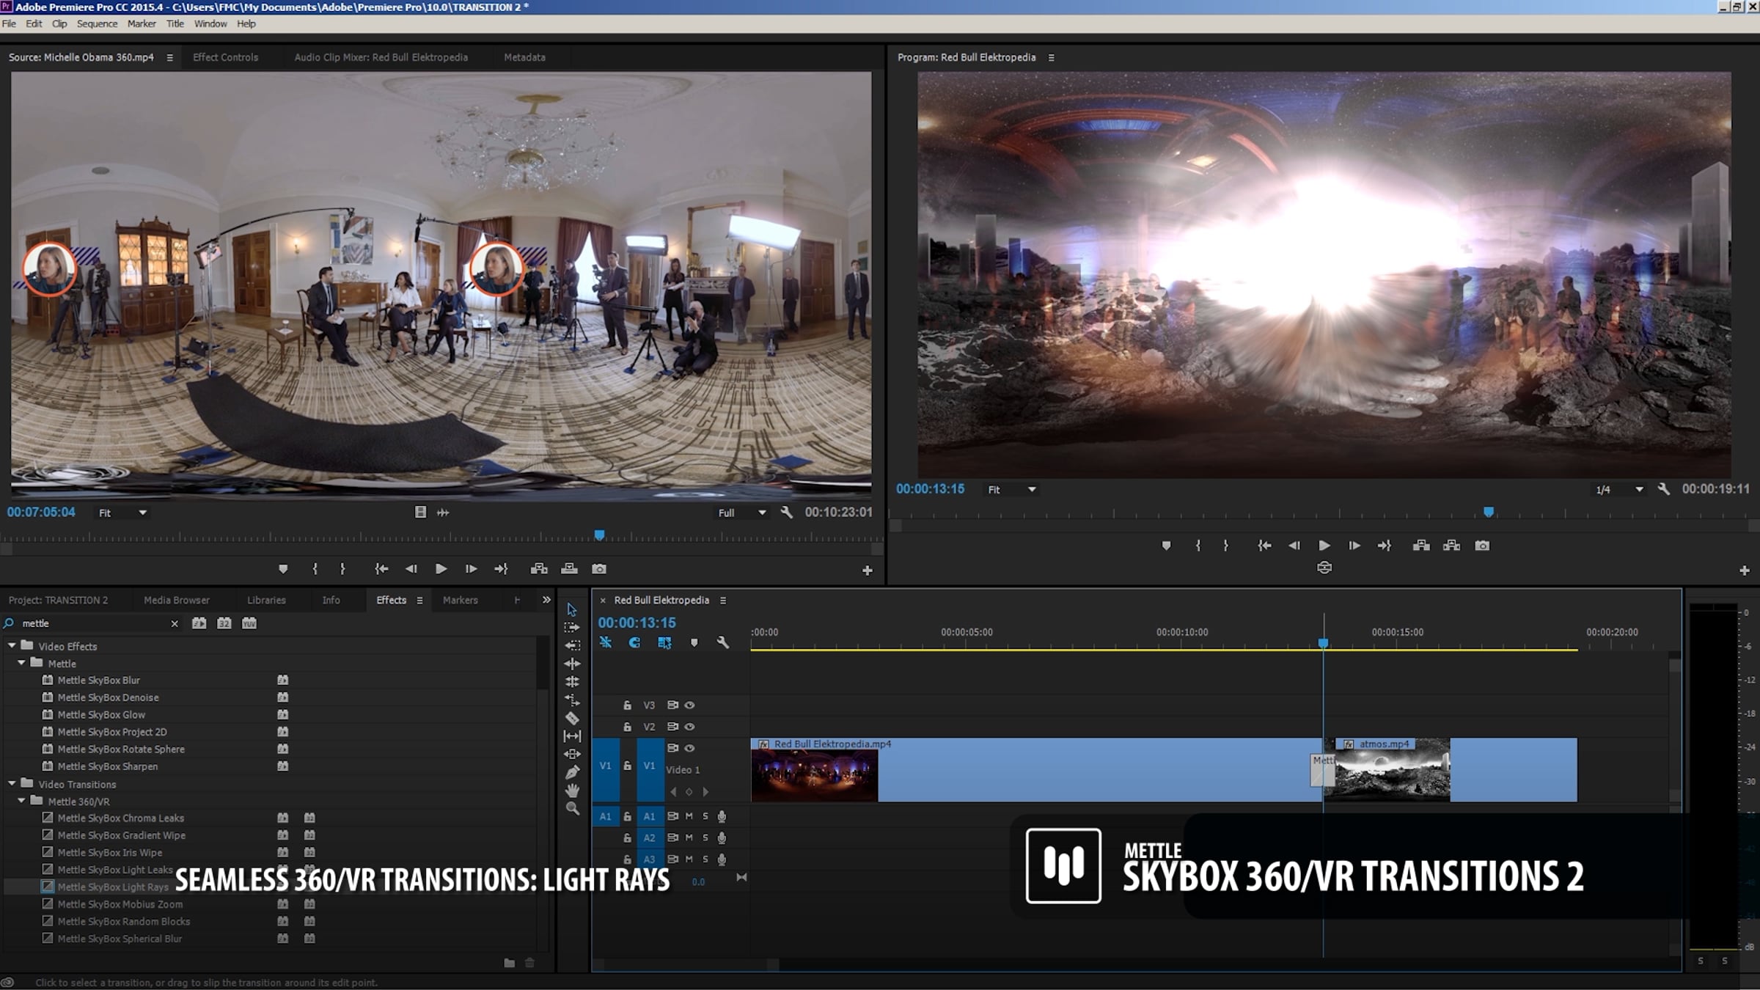Viewport: 1760px width, 990px height.
Task: Hide the V3 track output eye
Action: pos(689,705)
